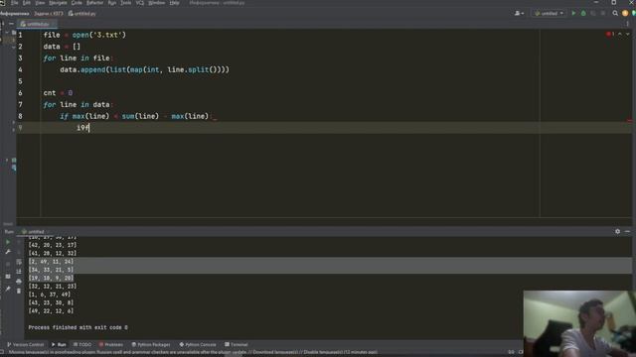Screen dimensions: 636x357
Task: Open the Window menu
Action: (157, 3)
